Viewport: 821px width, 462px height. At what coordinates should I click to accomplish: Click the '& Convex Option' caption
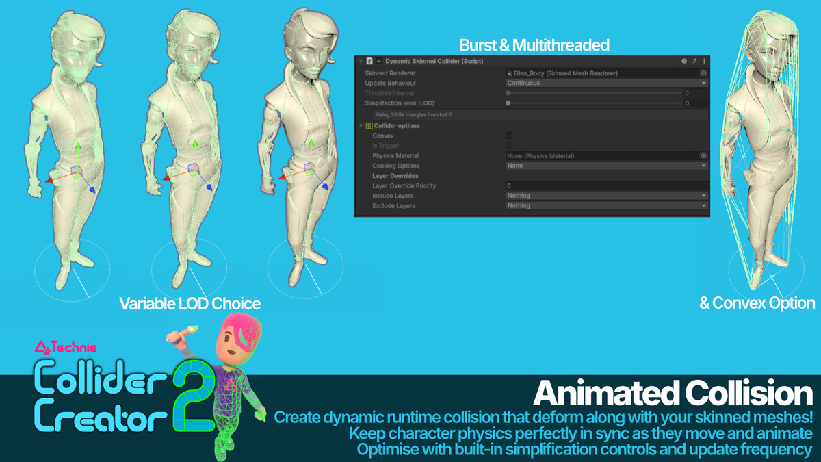(757, 303)
